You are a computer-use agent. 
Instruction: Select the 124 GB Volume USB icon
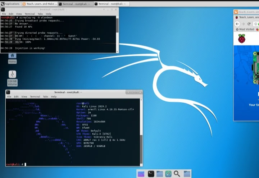pyautogui.click(x=12, y=78)
